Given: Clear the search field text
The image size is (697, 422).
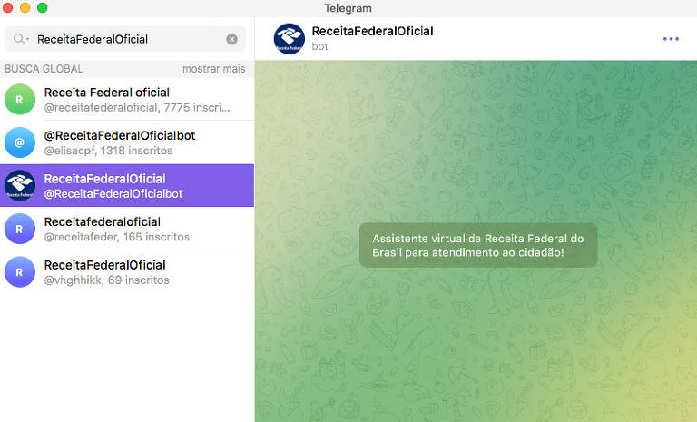Looking at the screenshot, I should (231, 39).
